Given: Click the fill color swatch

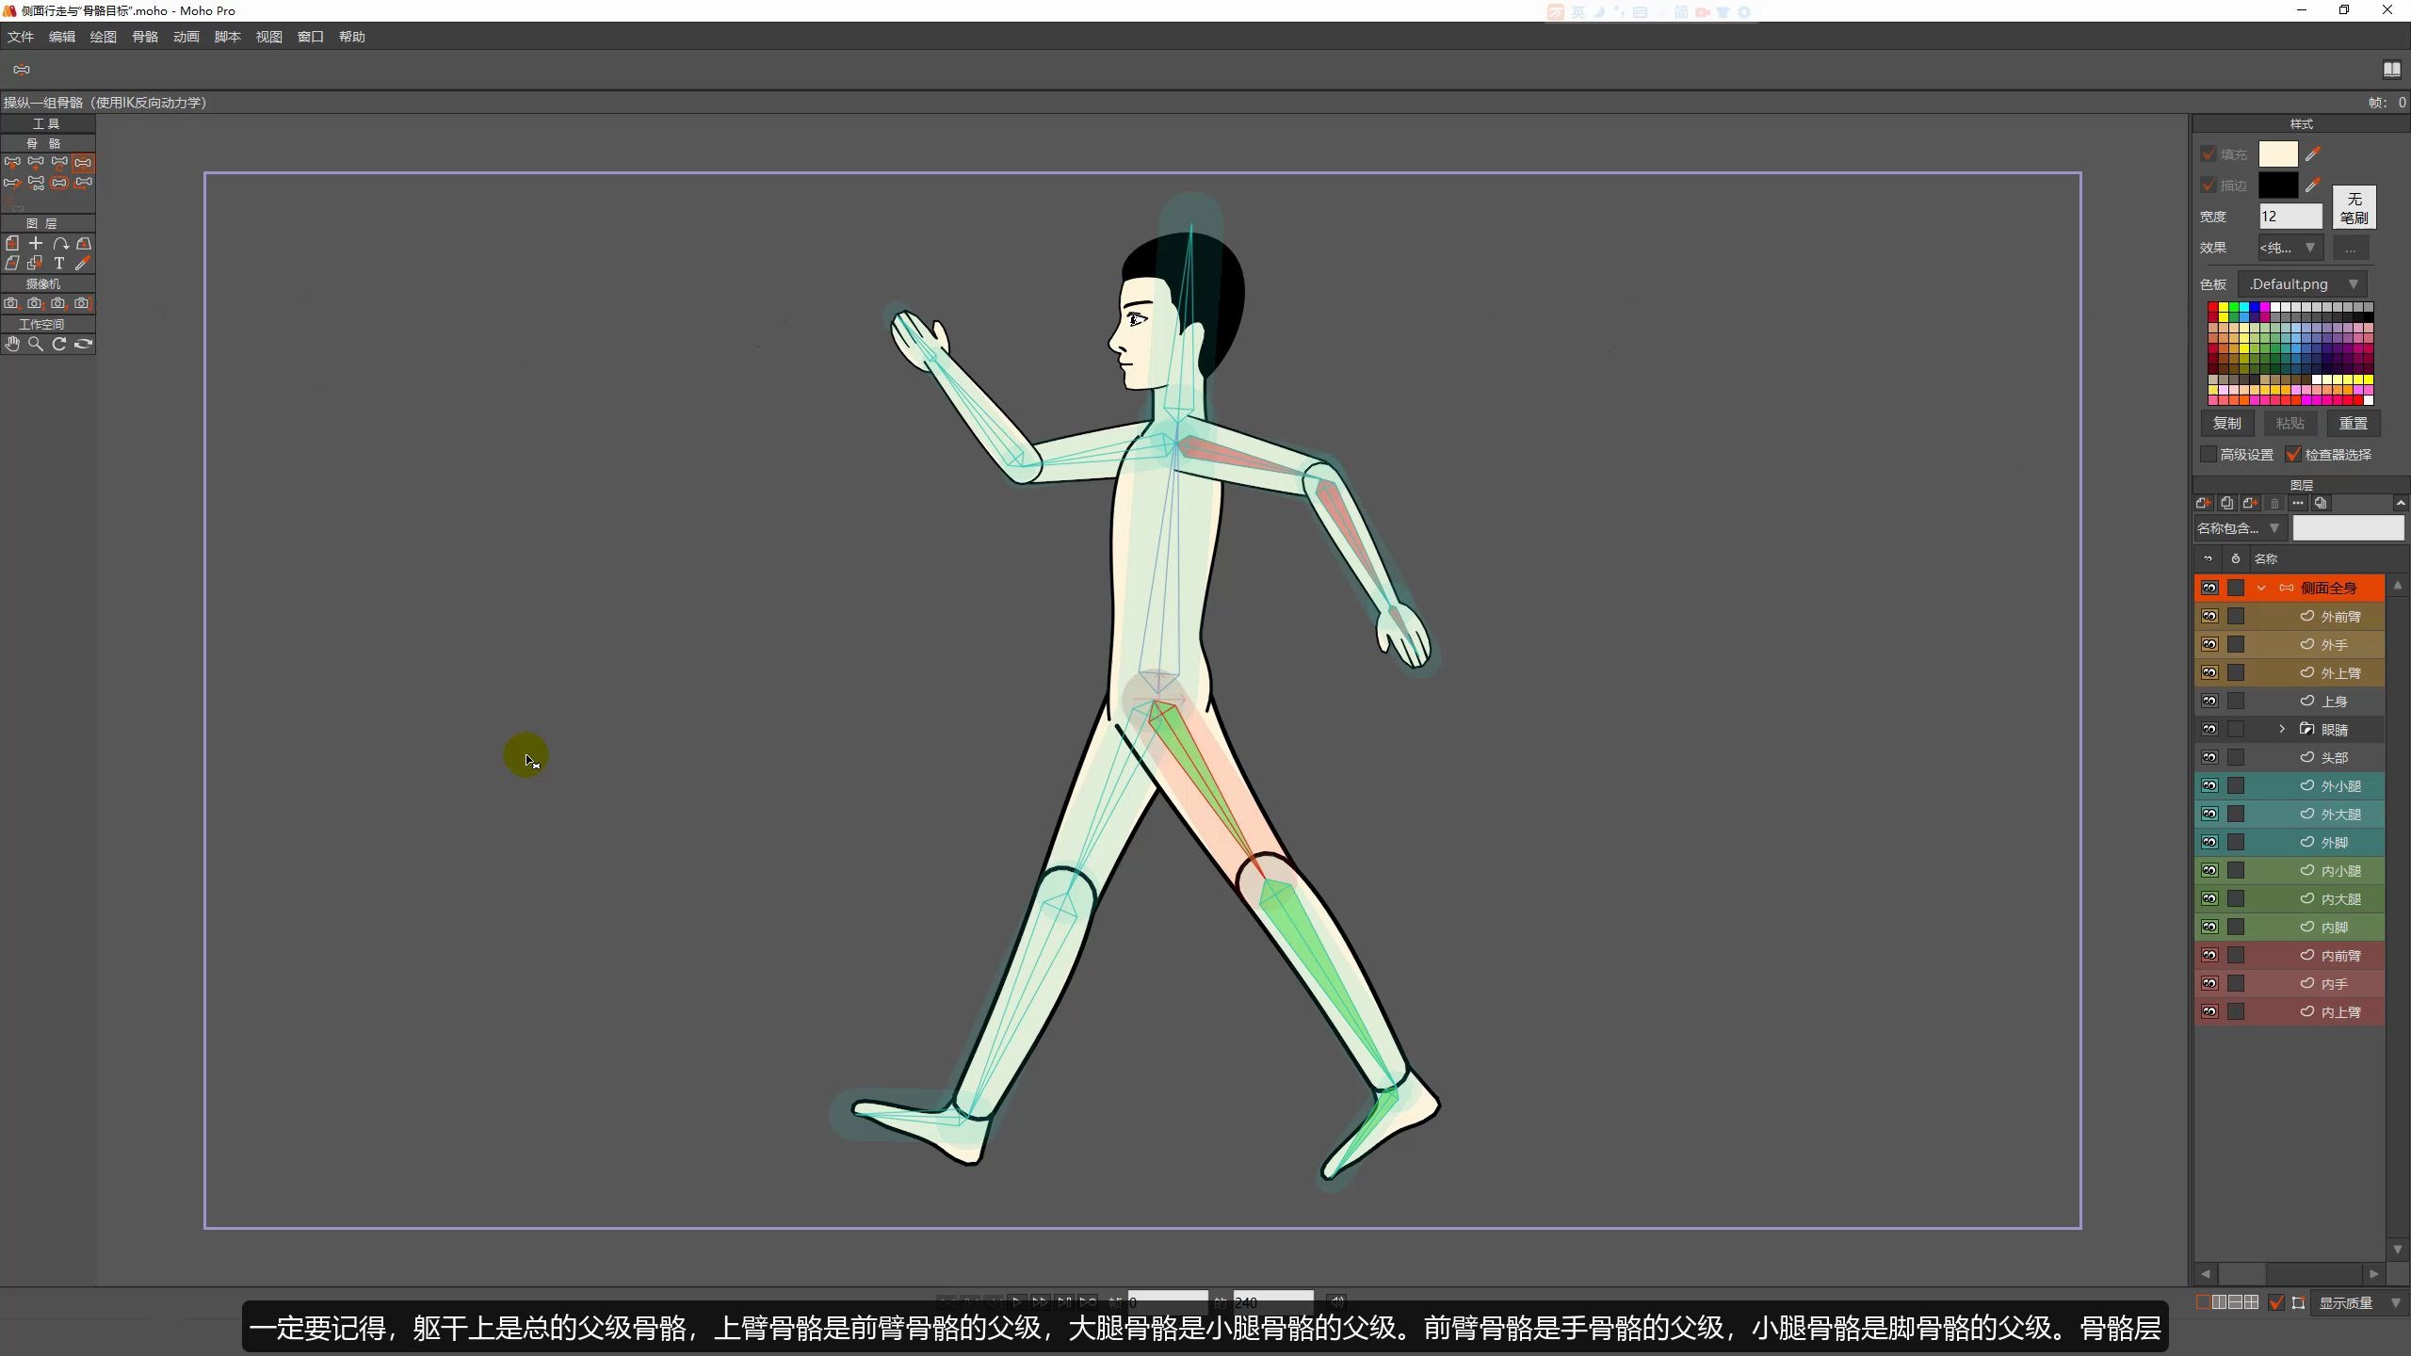Looking at the screenshot, I should point(2277,154).
